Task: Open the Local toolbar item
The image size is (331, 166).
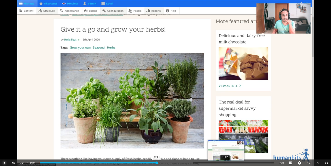Action: tap(107, 4)
